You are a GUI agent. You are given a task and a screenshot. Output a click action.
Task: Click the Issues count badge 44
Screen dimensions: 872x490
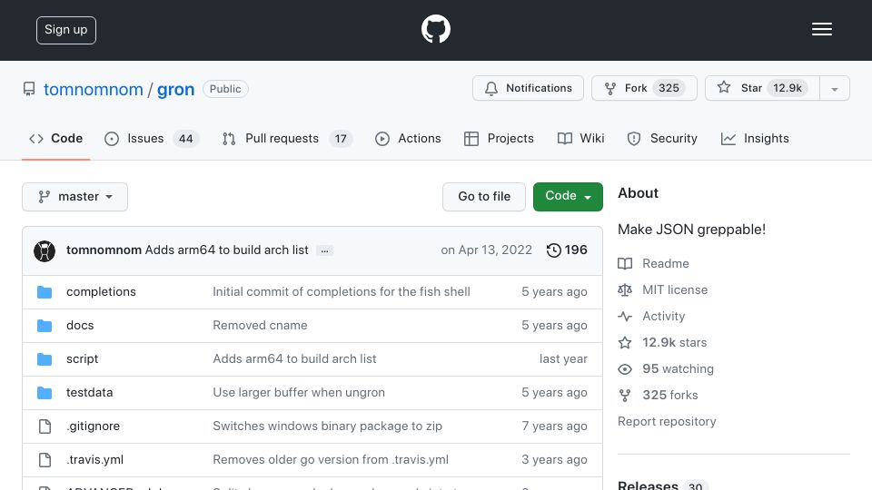185,139
